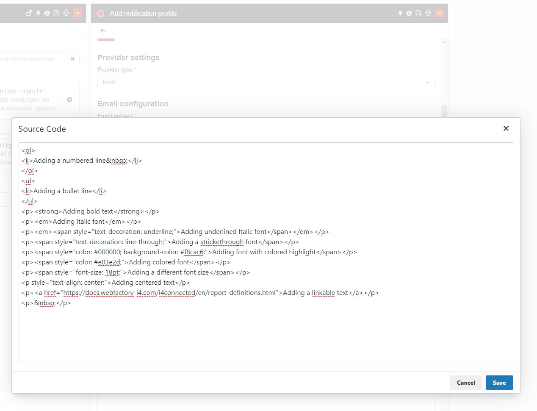This screenshot has width=537, height=411.
Task: Expand width of Add notification profile panel
Action: click(x=428, y=13)
